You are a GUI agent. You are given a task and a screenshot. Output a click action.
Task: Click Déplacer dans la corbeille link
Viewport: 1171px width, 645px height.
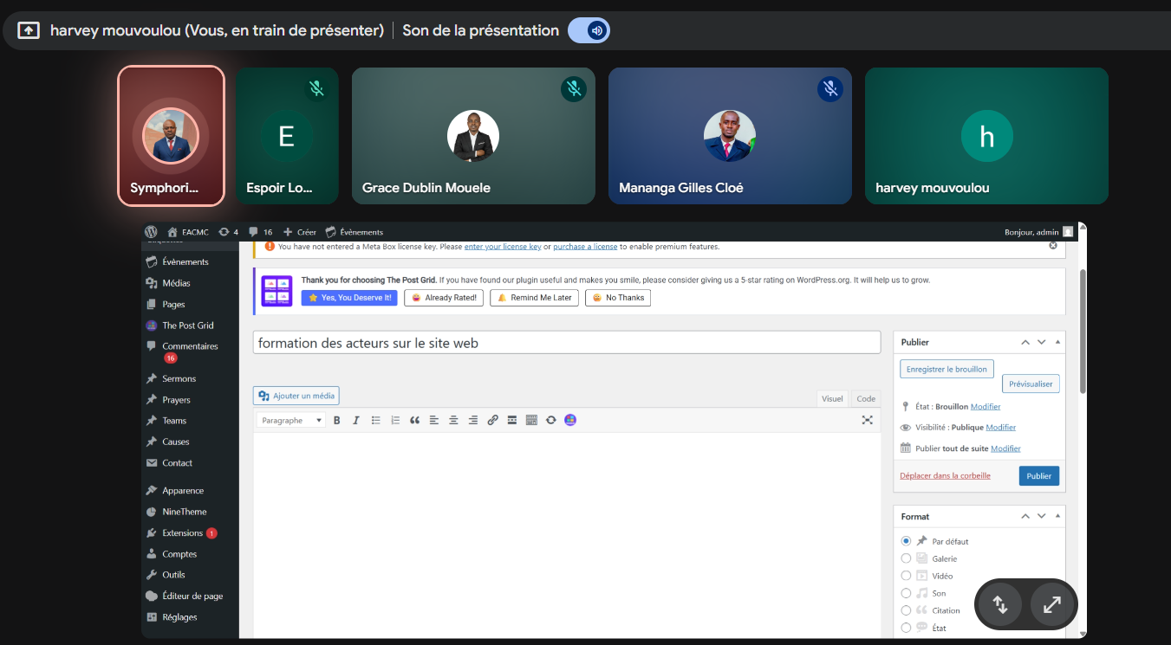point(945,475)
